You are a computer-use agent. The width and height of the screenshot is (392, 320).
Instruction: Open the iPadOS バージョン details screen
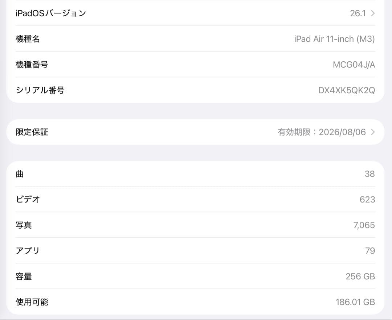click(196, 13)
